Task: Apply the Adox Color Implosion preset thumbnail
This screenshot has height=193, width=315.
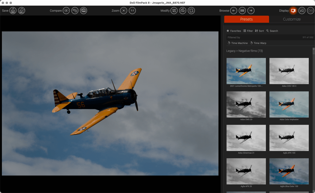Action: point(289,104)
